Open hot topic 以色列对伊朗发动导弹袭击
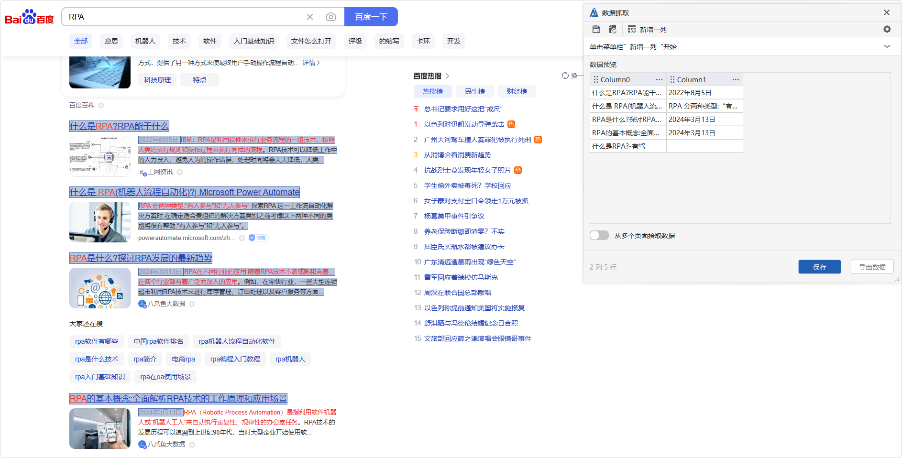The width and height of the screenshot is (902, 458). tap(464, 124)
